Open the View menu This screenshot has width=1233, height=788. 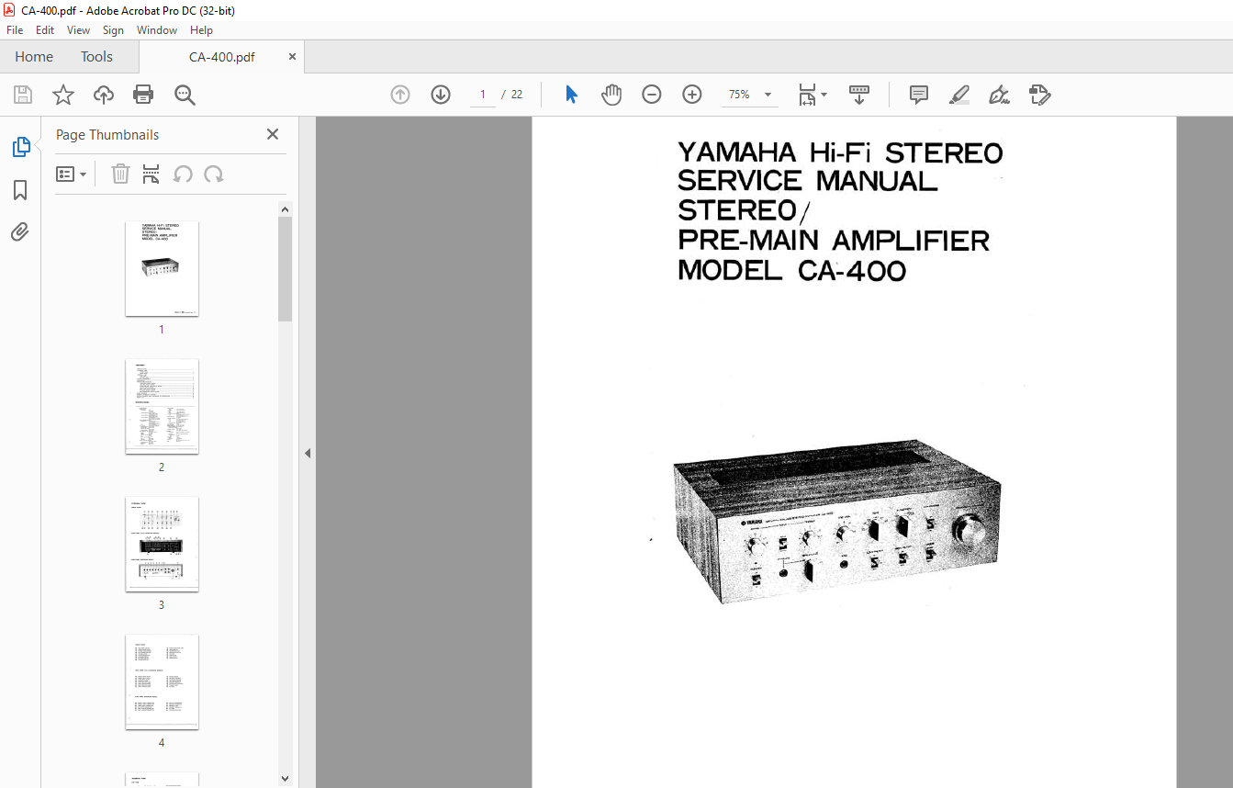point(79,30)
